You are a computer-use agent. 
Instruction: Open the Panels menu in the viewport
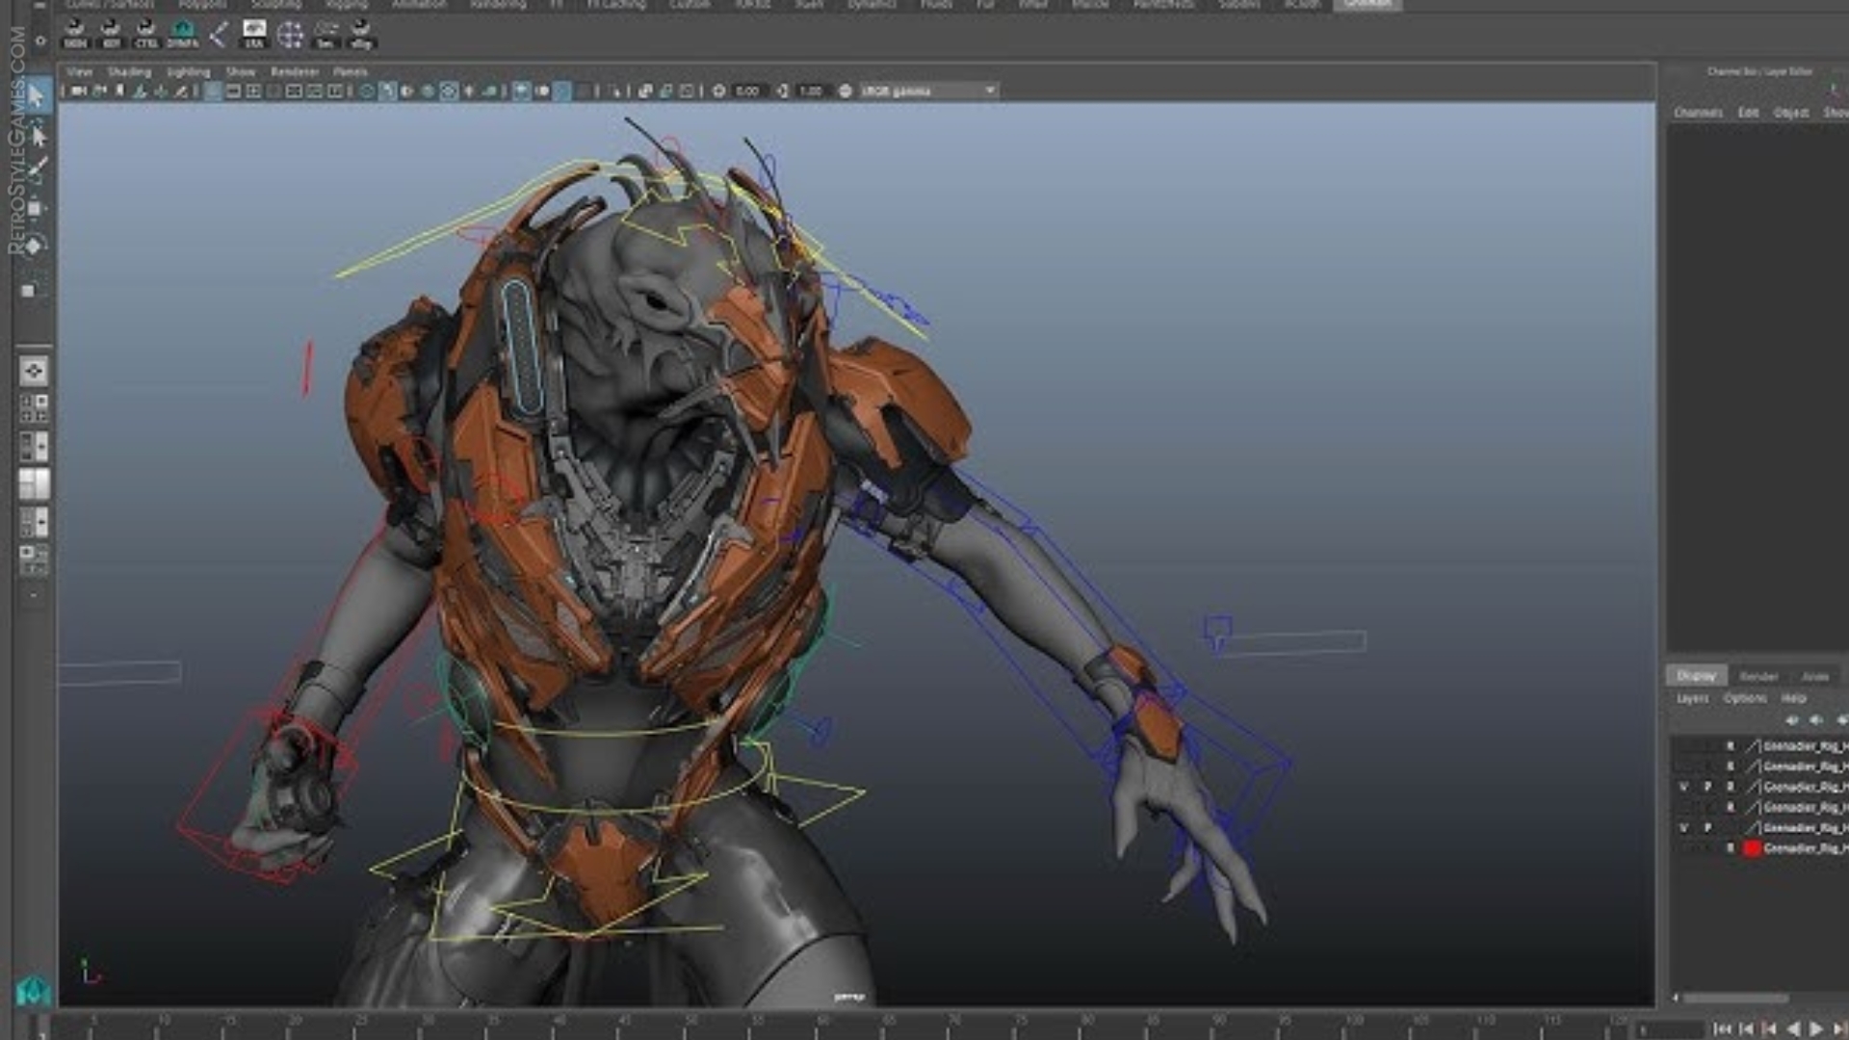tap(352, 72)
